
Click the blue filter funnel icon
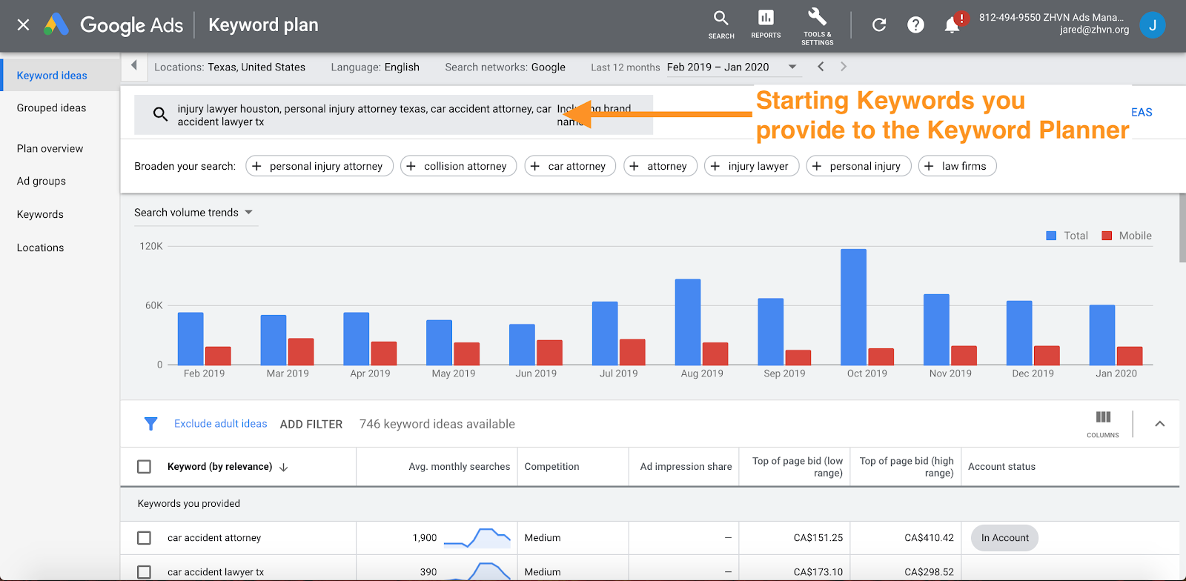tap(150, 424)
